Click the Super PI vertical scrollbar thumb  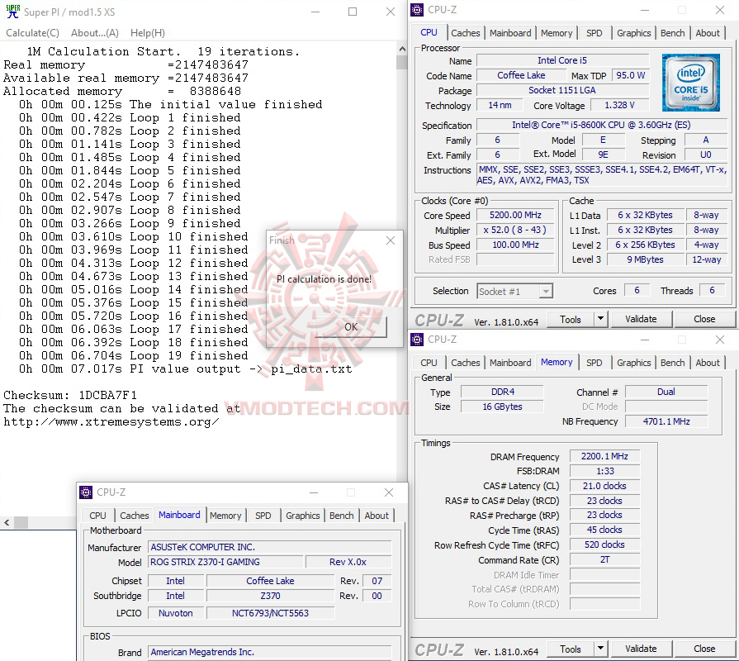coord(402,63)
